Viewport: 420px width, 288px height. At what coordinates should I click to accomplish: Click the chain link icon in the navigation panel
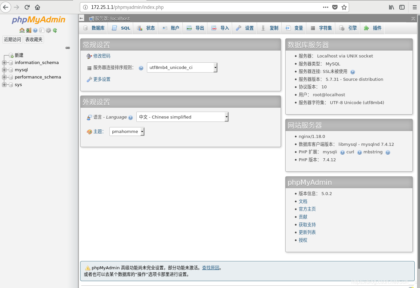coord(68,48)
